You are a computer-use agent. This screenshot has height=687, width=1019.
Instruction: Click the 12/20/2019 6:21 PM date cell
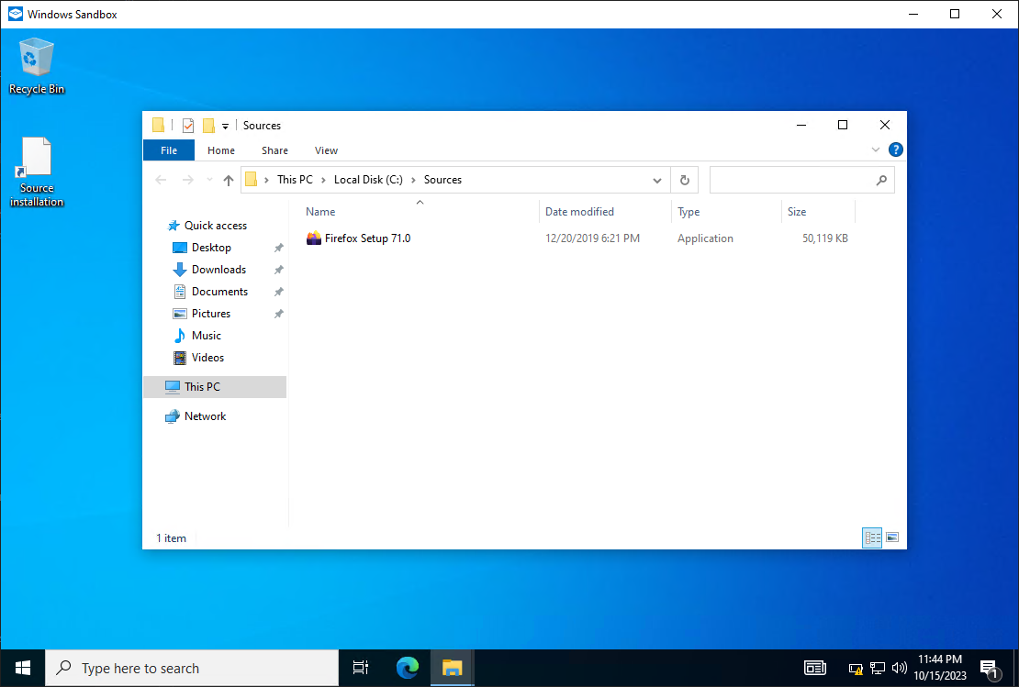(x=592, y=238)
